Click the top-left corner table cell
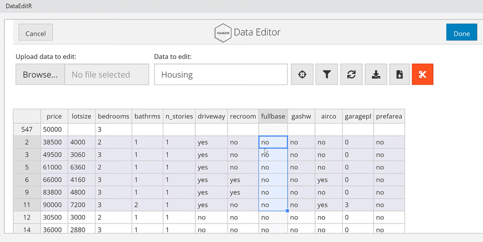This screenshot has width=483, height=242. tap(27, 116)
